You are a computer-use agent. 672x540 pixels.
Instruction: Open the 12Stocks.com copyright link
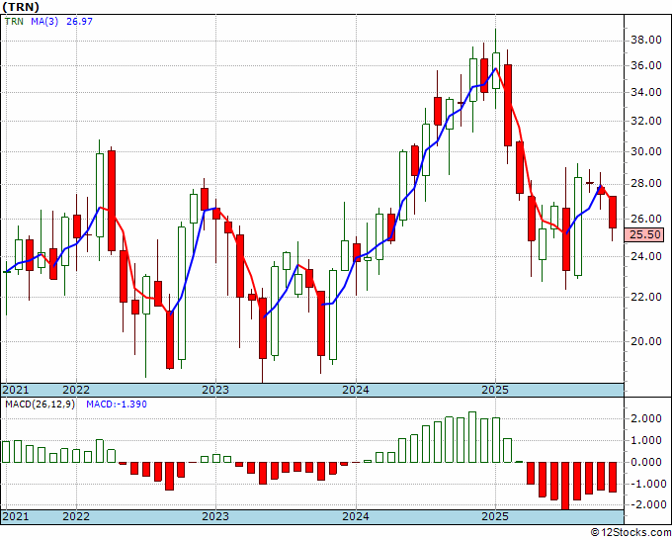[630, 533]
